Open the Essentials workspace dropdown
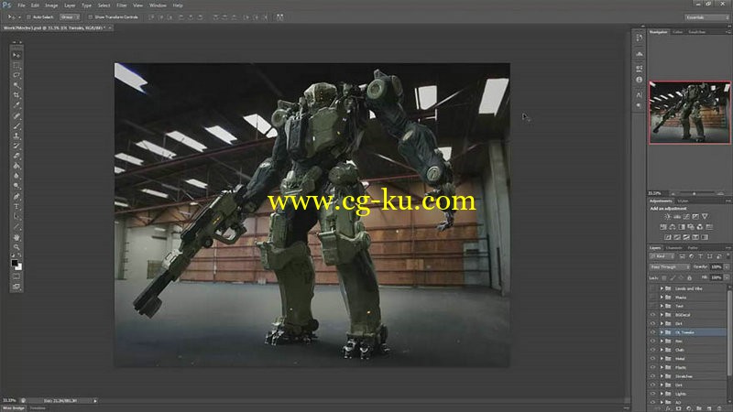 pyautogui.click(x=706, y=17)
